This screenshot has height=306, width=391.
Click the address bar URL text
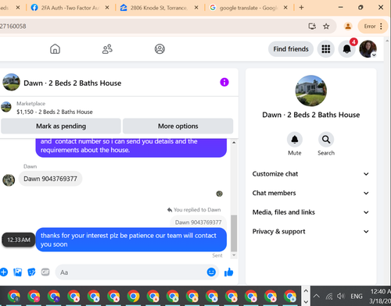click(13, 27)
